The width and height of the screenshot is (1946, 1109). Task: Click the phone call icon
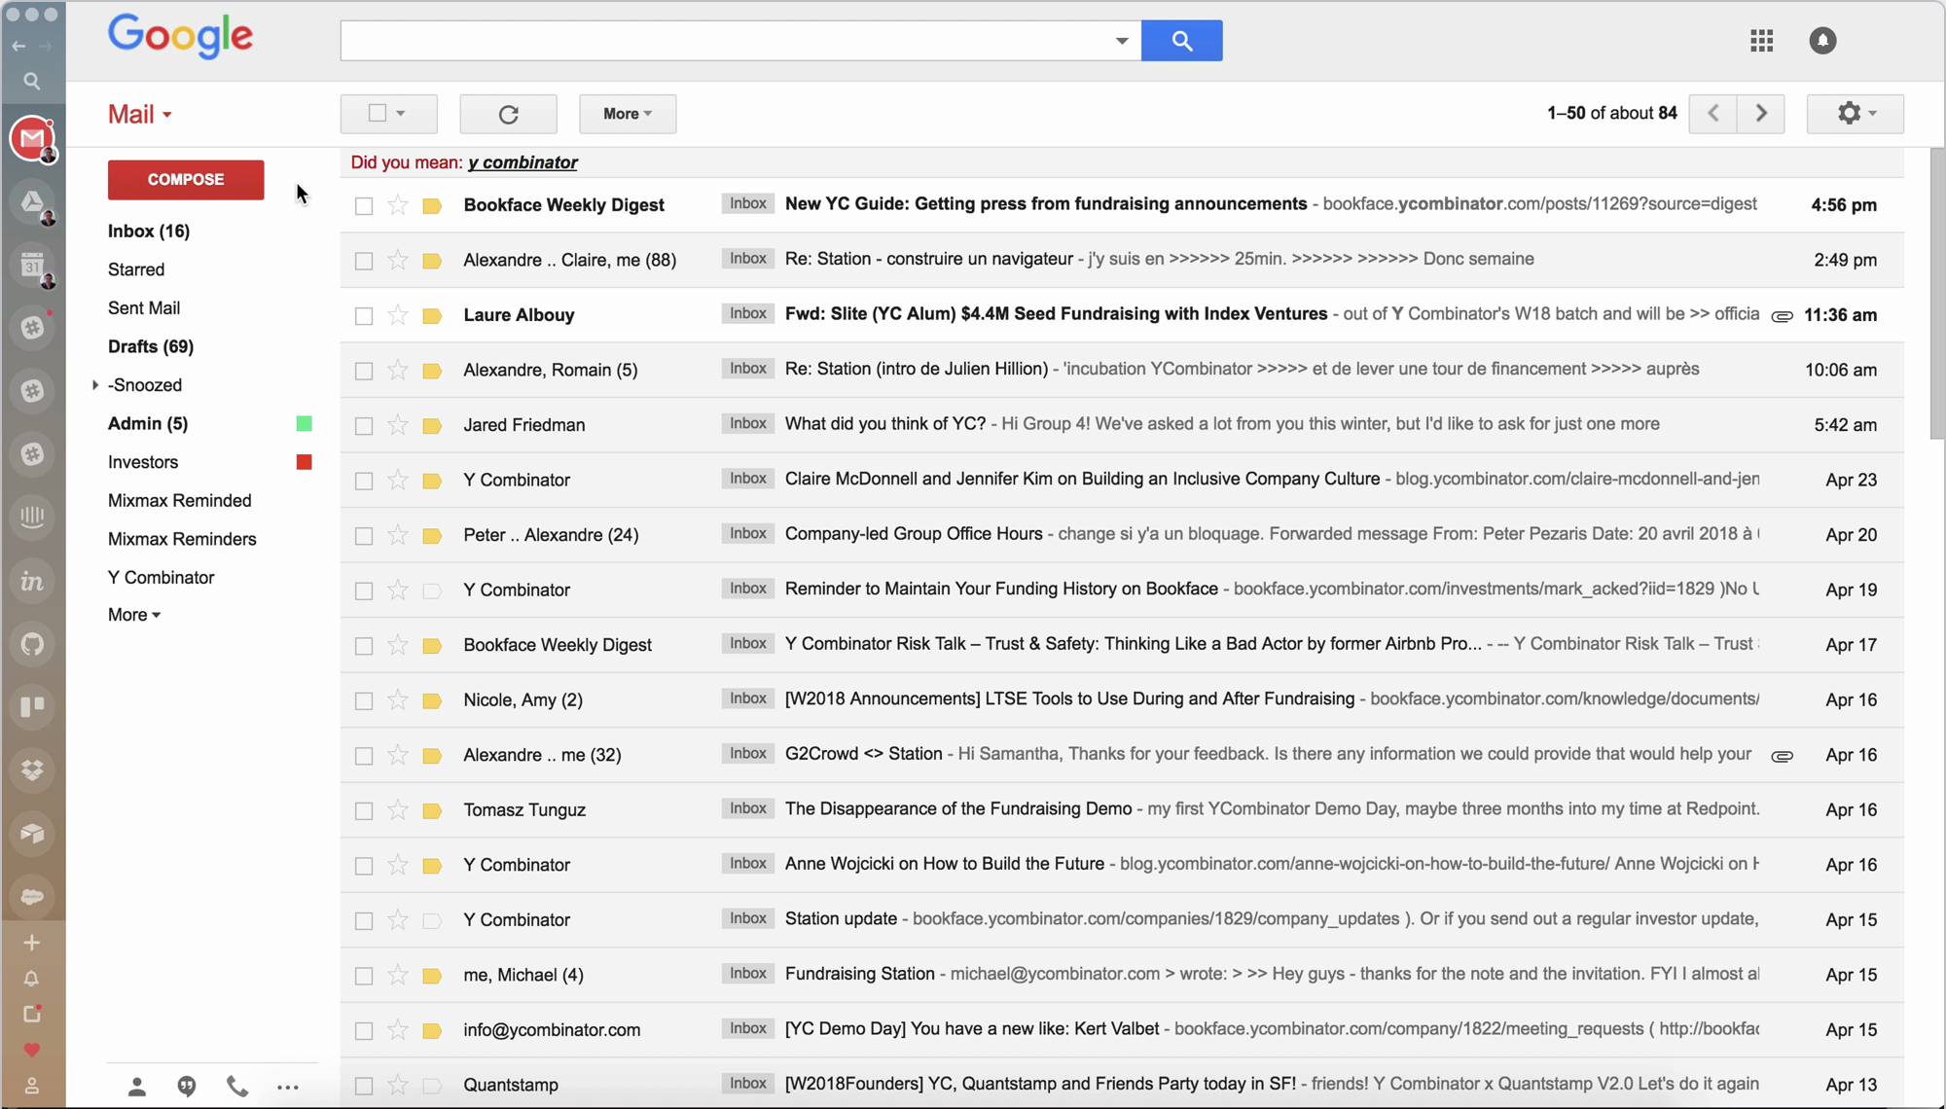tap(236, 1087)
